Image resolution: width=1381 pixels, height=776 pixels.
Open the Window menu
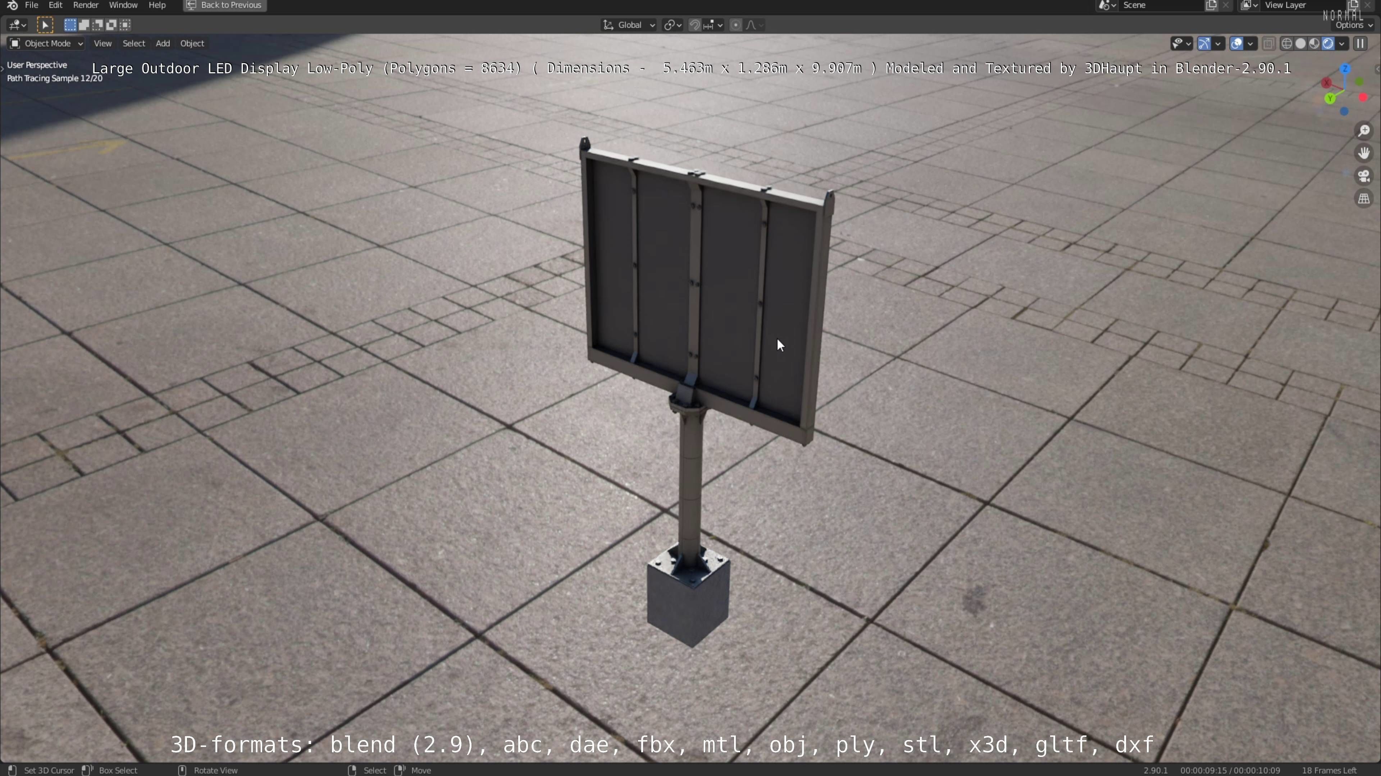click(x=123, y=5)
